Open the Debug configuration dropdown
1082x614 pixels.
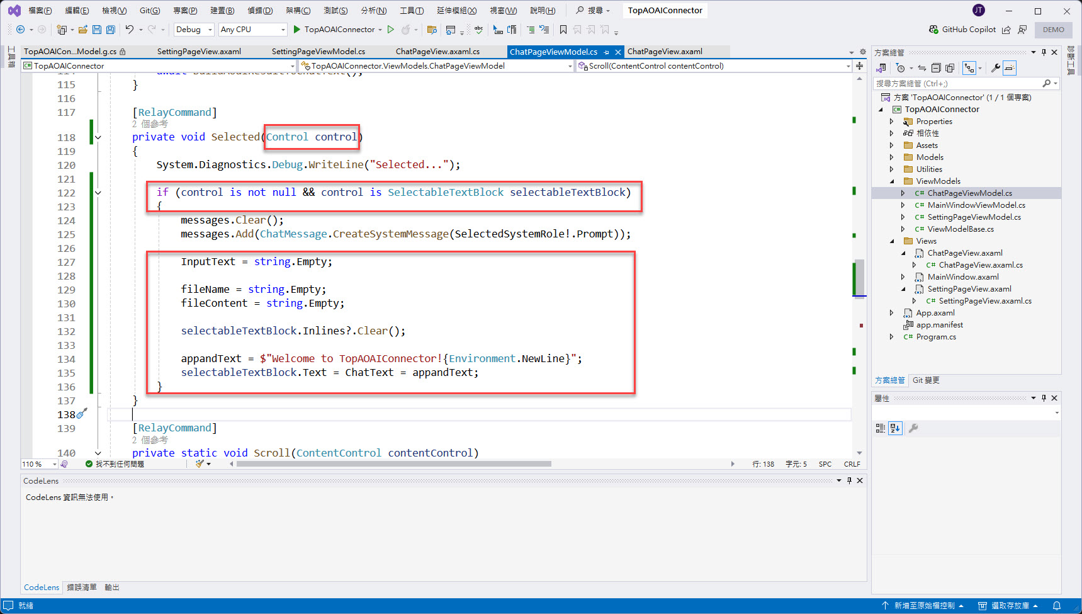pyautogui.click(x=194, y=30)
